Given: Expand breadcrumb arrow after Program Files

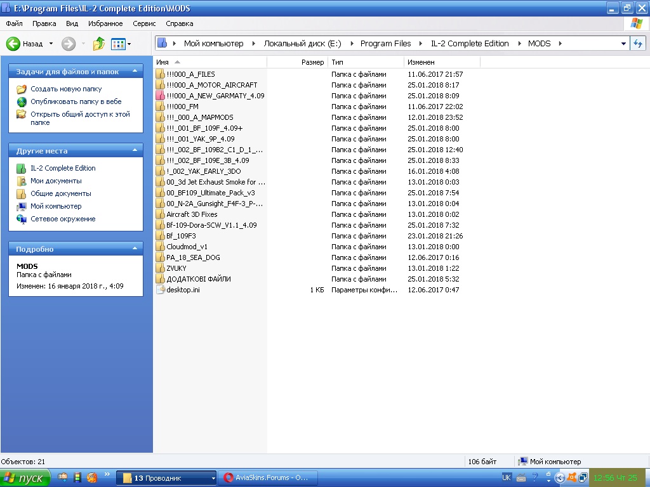Looking at the screenshot, I should pyautogui.click(x=420, y=44).
